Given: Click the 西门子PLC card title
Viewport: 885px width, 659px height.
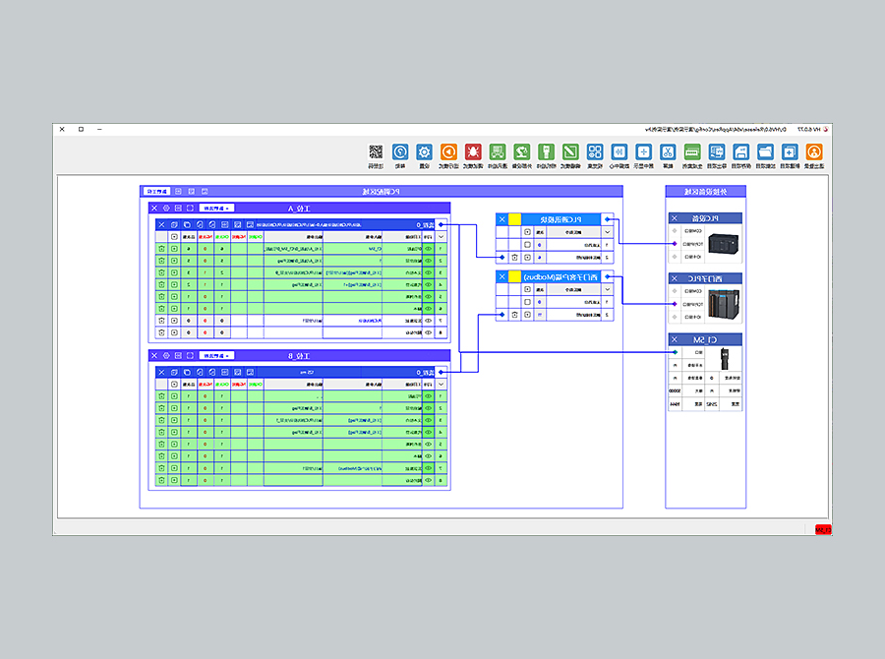Looking at the screenshot, I should click(705, 278).
